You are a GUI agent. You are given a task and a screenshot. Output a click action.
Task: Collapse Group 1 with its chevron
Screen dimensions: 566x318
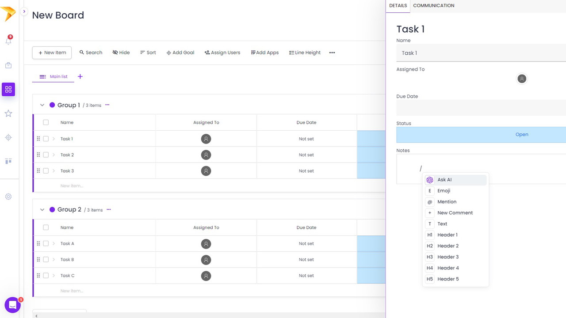[42, 105]
